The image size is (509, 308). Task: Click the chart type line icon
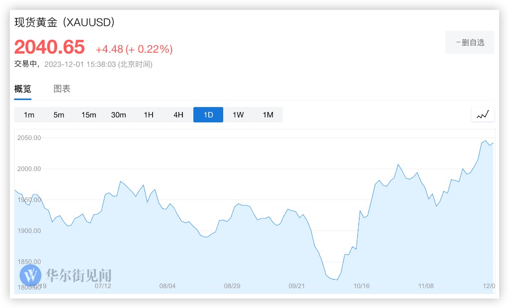pos(483,114)
